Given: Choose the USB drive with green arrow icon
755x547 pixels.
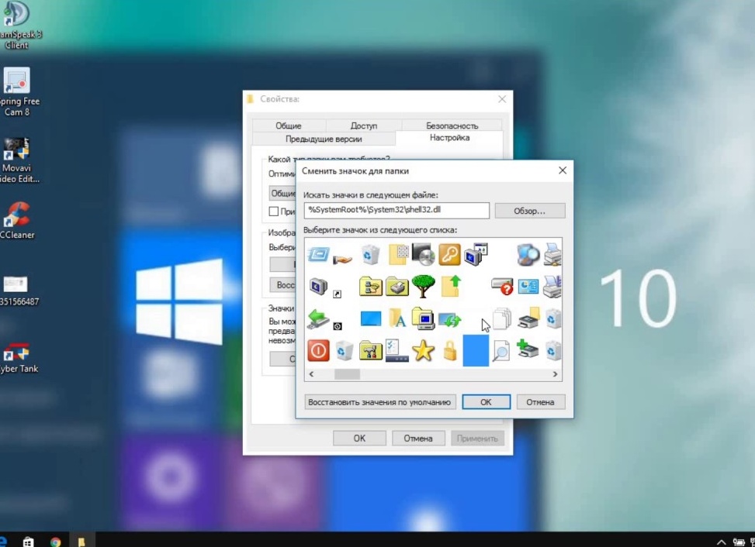Looking at the screenshot, I should 318,318.
